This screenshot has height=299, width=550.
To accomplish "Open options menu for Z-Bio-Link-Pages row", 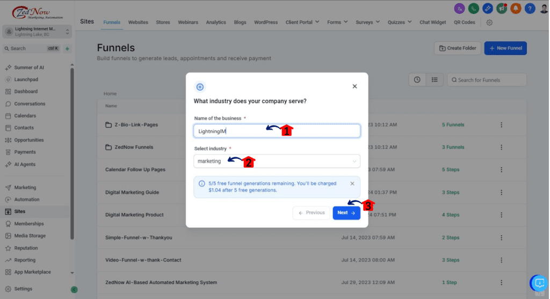I will pos(502,125).
